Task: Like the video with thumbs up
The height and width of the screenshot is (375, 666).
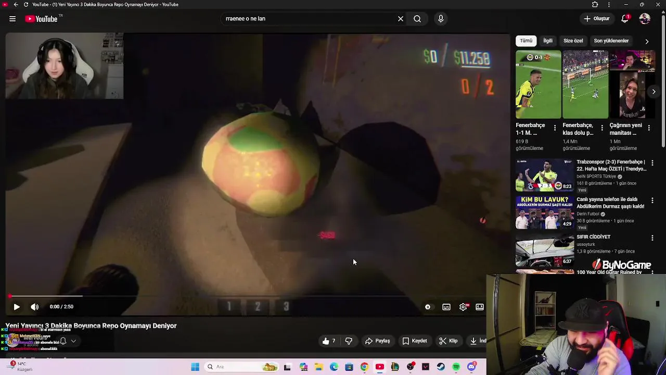Action: [x=329, y=341]
